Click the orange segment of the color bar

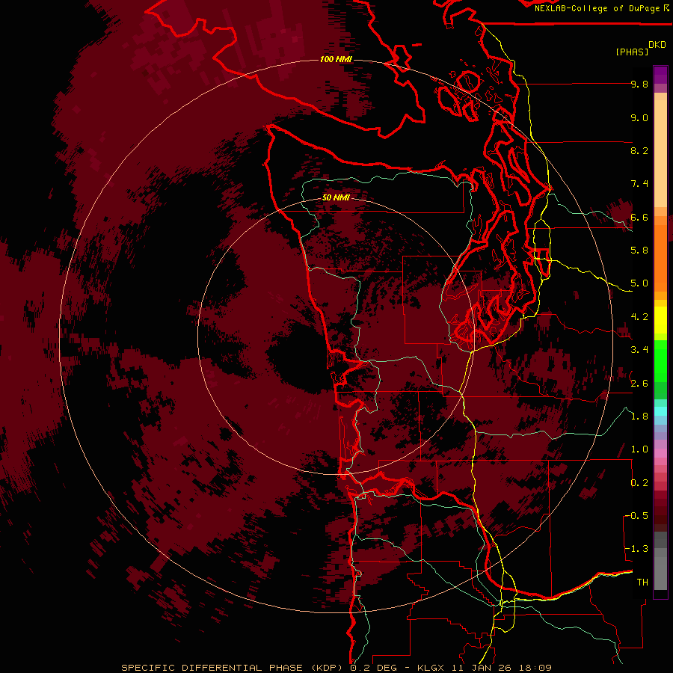660,257
